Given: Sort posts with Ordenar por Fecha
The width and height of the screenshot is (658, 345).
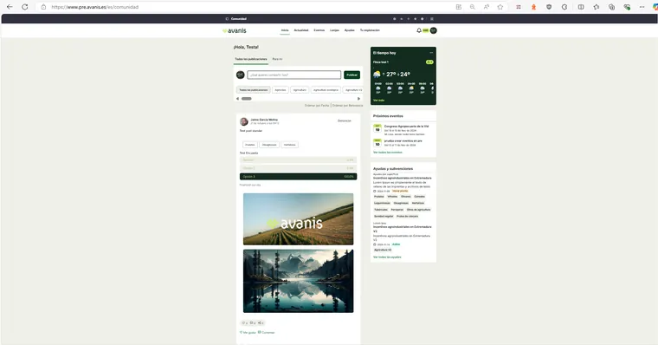Looking at the screenshot, I should pyautogui.click(x=317, y=106).
